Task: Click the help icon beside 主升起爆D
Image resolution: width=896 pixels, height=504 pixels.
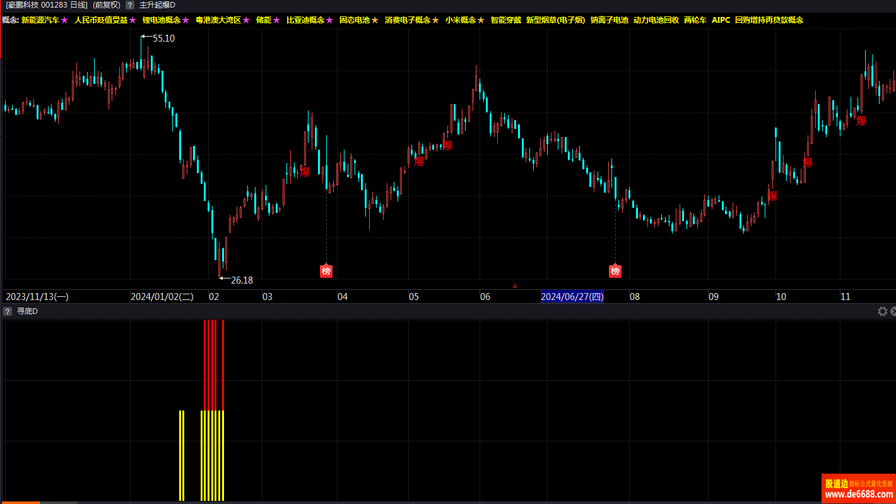Action: click(130, 5)
